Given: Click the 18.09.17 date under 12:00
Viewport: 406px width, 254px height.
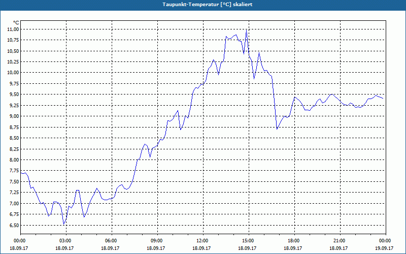Looking at the screenshot, I should [x=201, y=248].
